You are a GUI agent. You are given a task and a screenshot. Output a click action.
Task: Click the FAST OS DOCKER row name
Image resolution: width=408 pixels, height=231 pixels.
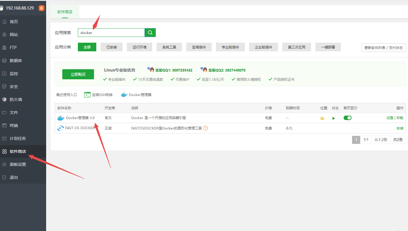[x=80, y=128]
